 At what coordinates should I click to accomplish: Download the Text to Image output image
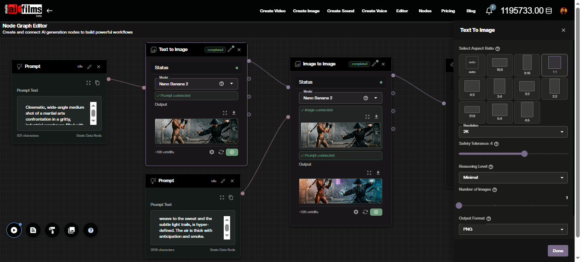point(234,113)
